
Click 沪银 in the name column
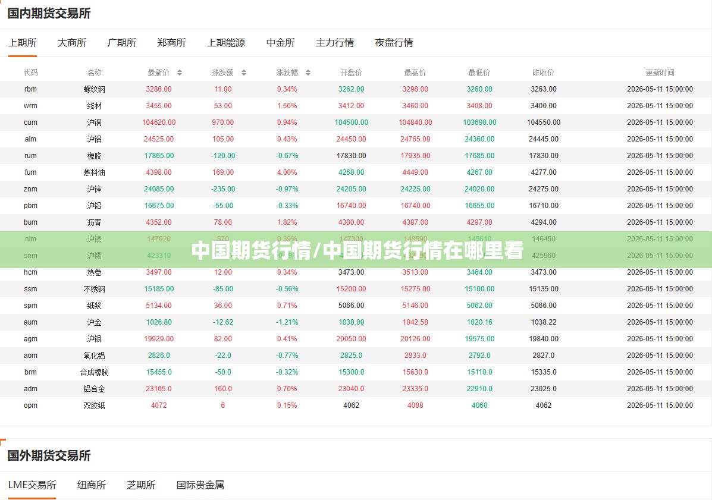95,339
